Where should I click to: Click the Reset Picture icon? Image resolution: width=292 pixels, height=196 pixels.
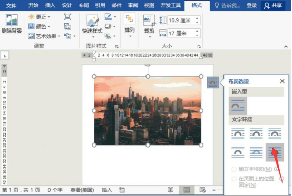(x=67, y=36)
